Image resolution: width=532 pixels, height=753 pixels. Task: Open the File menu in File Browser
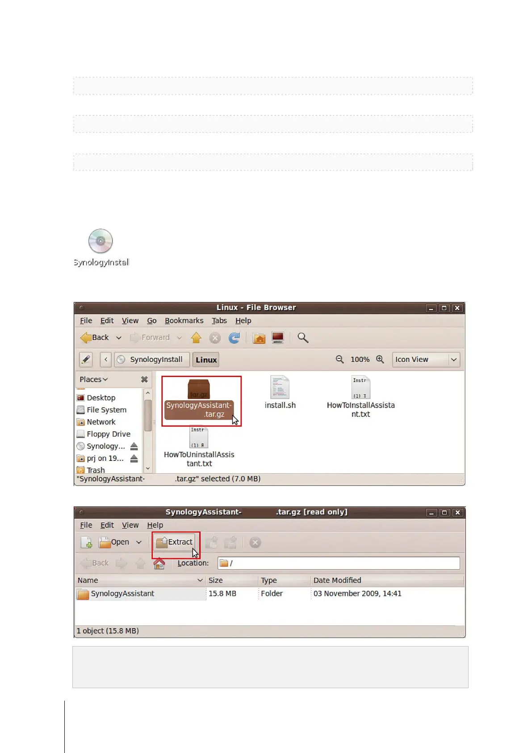[86, 321]
